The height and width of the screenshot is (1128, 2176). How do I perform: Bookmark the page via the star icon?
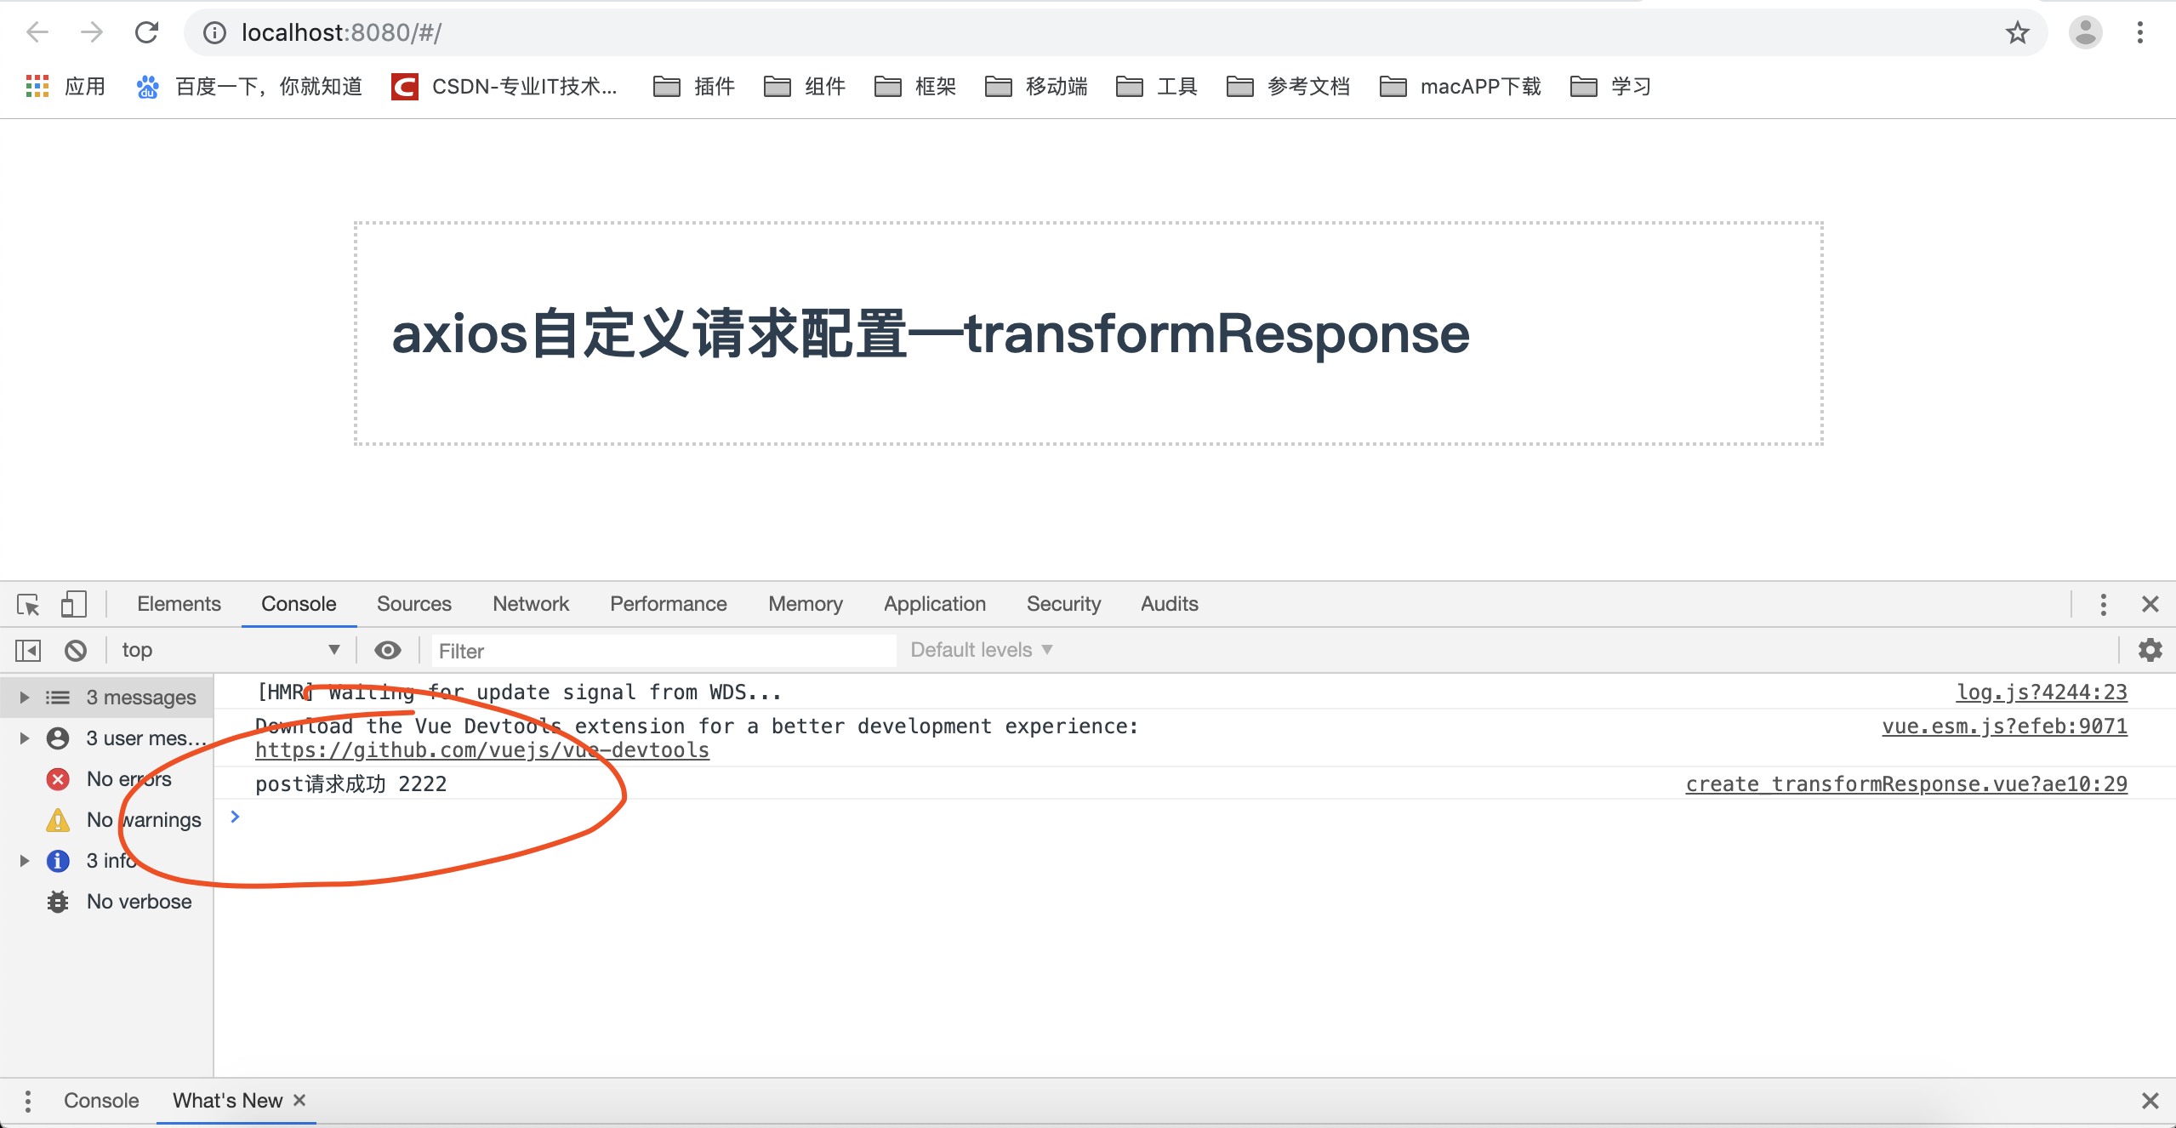pos(2015,32)
